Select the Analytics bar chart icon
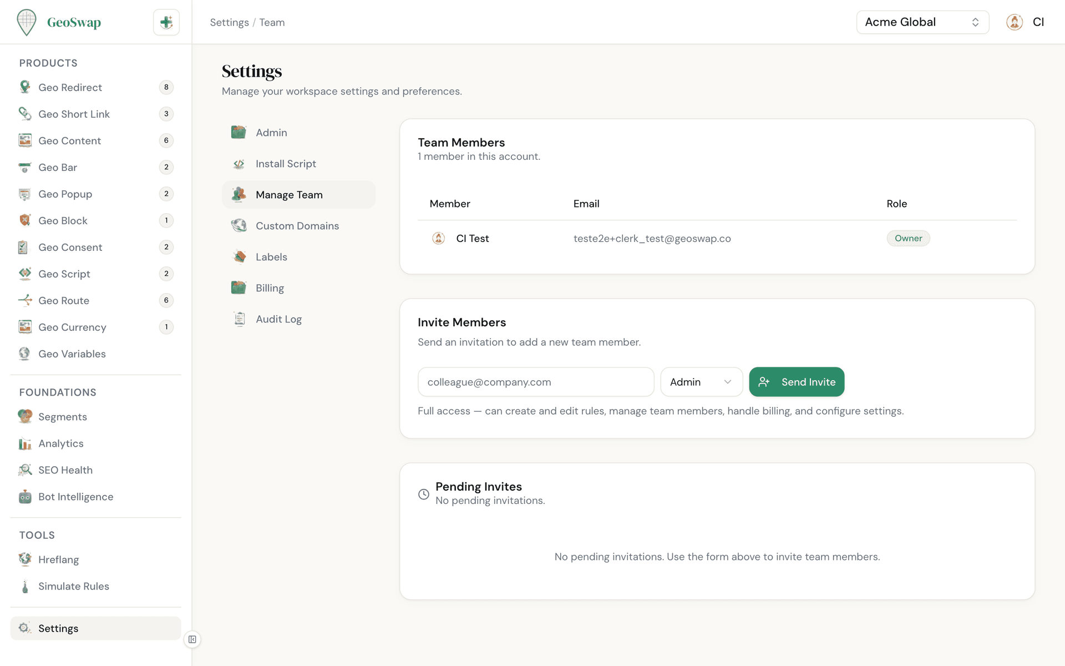Screen dimensions: 1065x666 tap(25, 443)
